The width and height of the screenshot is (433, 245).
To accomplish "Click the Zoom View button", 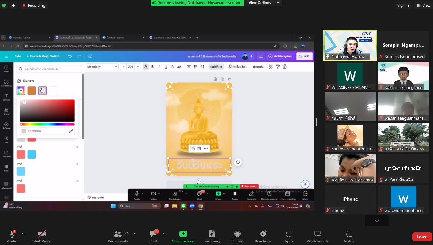I will pos(423,5).
